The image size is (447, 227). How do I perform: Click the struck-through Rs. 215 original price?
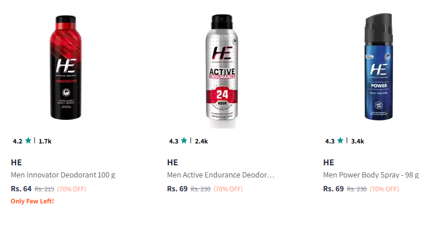click(x=44, y=189)
